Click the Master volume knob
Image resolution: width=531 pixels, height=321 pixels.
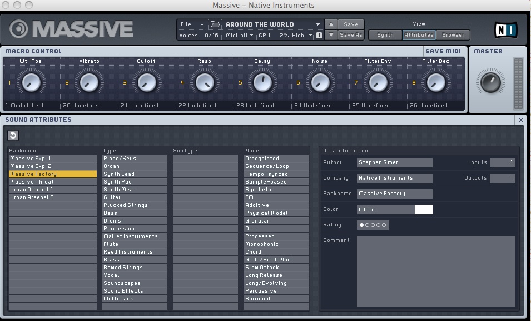(x=491, y=82)
